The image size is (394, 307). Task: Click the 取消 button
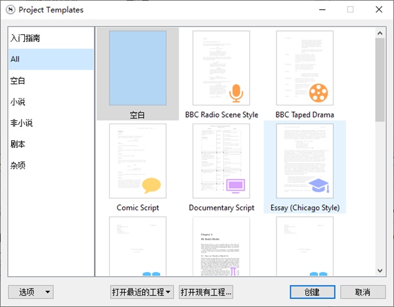pyautogui.click(x=363, y=292)
